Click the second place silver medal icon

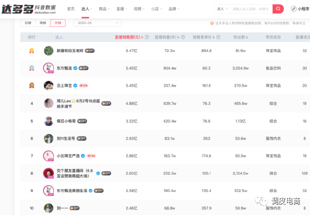[x=31, y=68]
